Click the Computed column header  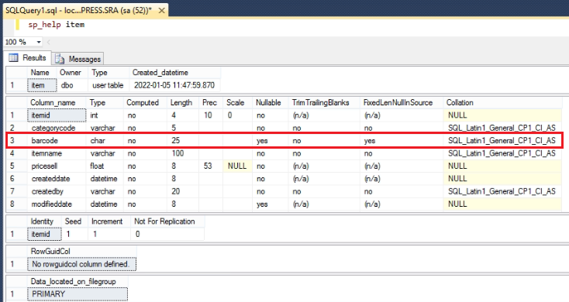[146, 102]
